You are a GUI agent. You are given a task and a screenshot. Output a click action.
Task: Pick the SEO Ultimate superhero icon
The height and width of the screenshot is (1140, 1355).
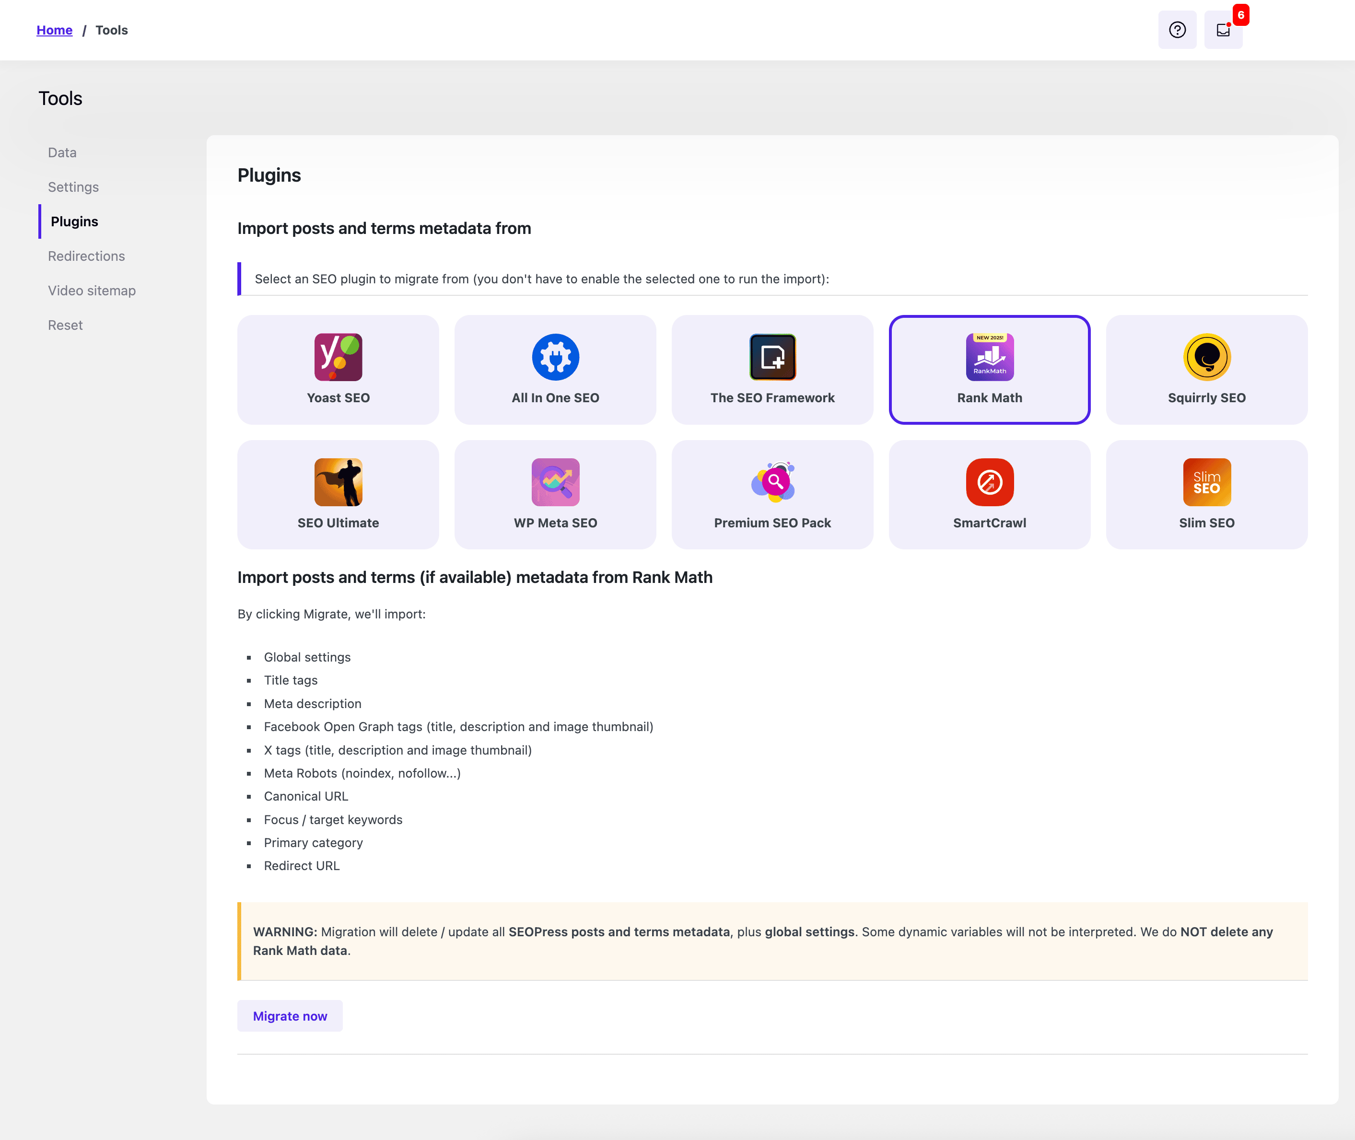point(338,482)
